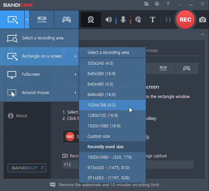This screenshot has height=191, width=209.
Task: Click the small REC start button in panel
Action: pos(70,136)
